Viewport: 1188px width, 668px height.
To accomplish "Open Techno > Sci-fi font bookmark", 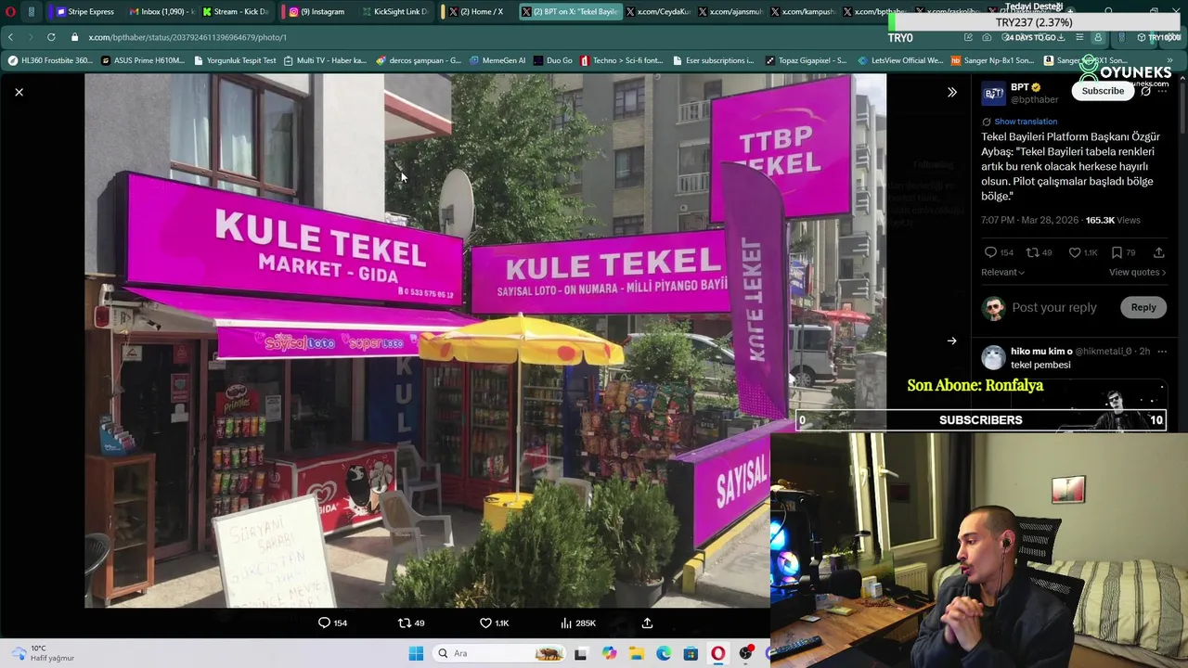I will point(621,60).
